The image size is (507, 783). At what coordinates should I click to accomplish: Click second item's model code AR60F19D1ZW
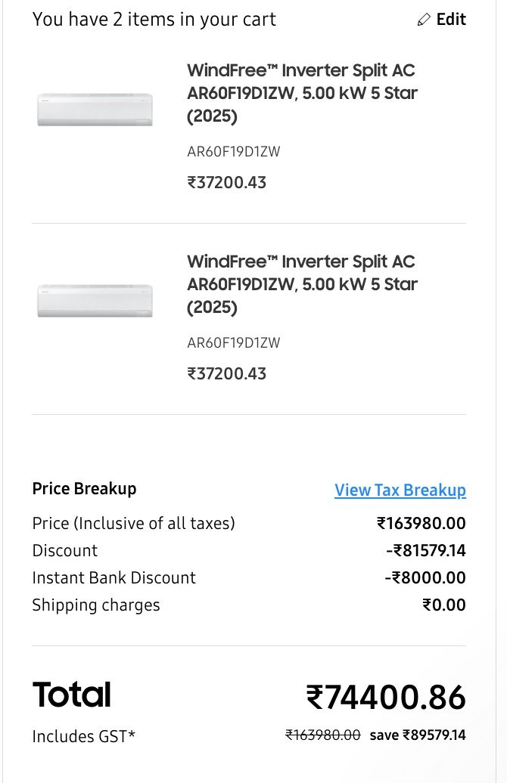click(234, 342)
